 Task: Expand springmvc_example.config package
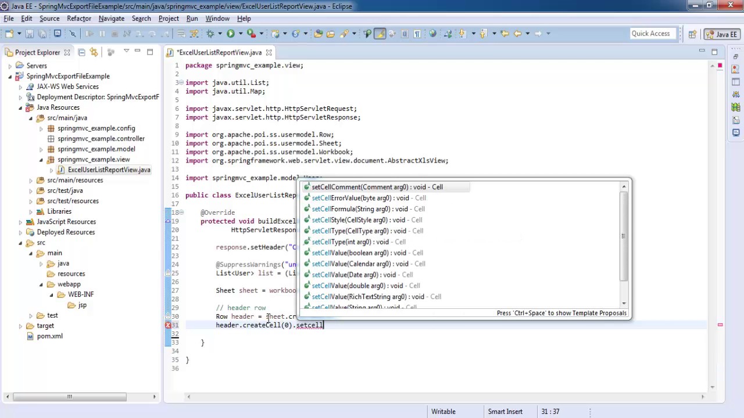point(41,129)
